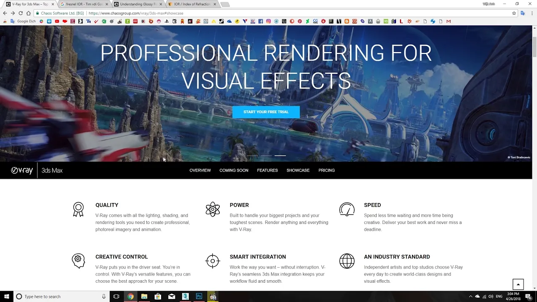The height and width of the screenshot is (302, 537).
Task: Open the Coming Soon section link
Action: 234,170
